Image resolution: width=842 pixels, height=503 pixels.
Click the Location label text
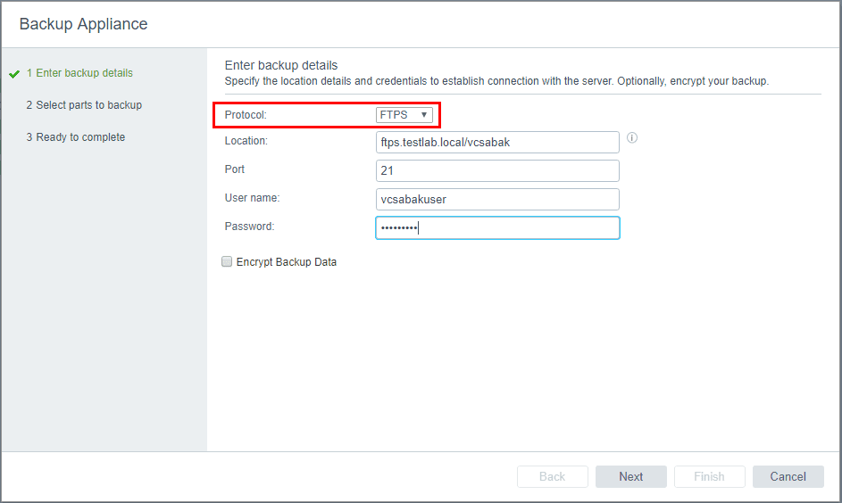point(246,141)
